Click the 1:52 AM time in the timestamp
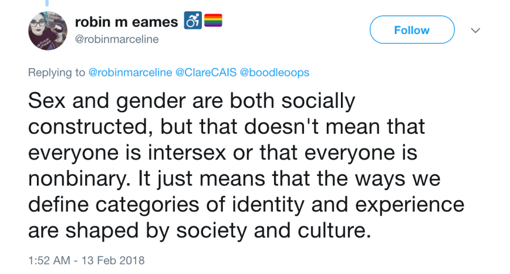 (50, 261)
